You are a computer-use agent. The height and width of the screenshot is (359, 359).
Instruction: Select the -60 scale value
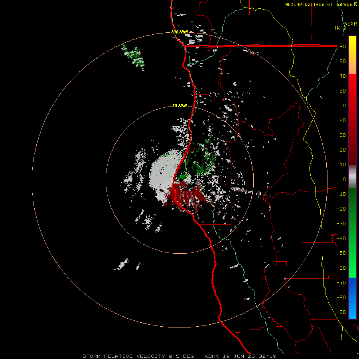pos(341,268)
